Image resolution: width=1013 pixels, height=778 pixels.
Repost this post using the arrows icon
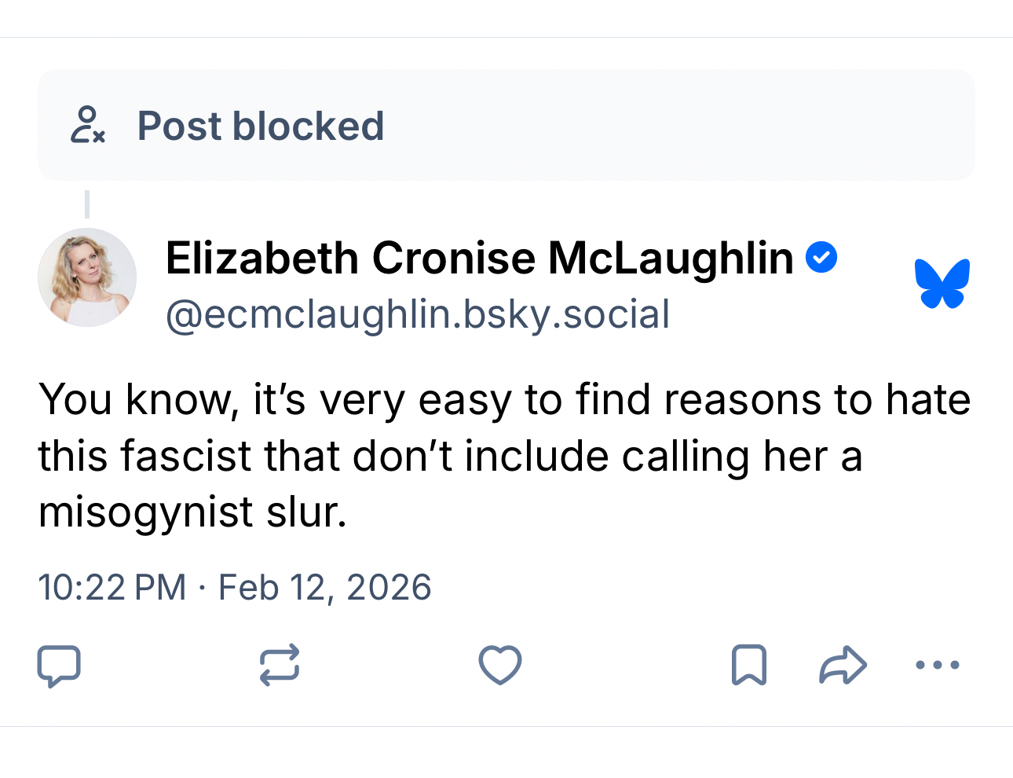(280, 666)
